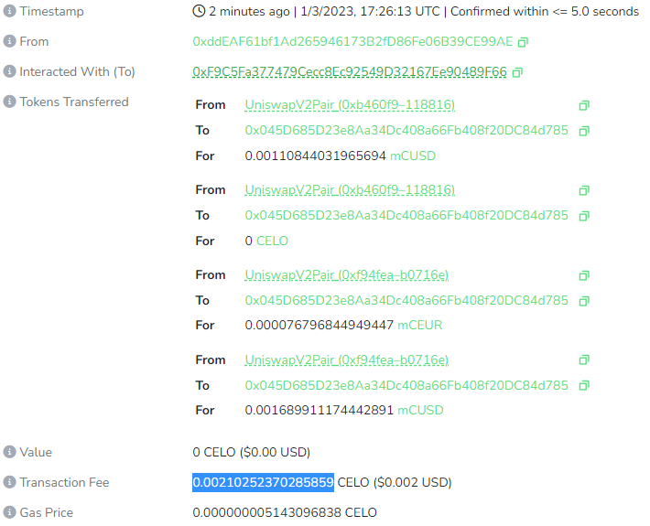Click the amount 0.001689911174442891

[x=319, y=410]
